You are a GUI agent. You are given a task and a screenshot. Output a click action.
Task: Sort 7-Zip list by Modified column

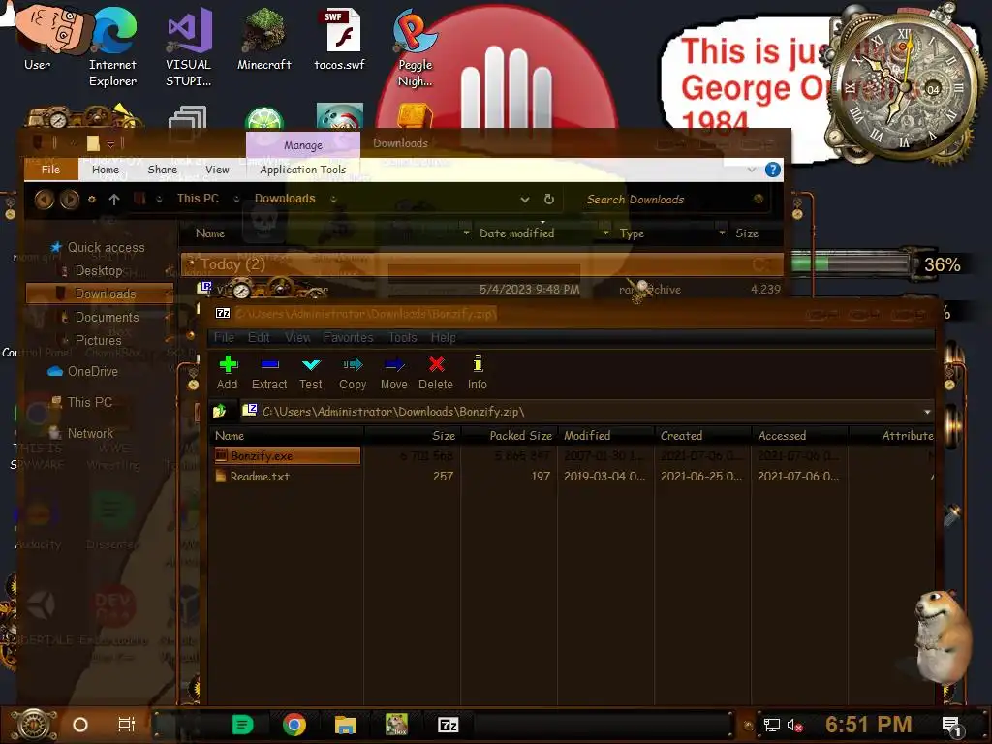(x=605, y=436)
